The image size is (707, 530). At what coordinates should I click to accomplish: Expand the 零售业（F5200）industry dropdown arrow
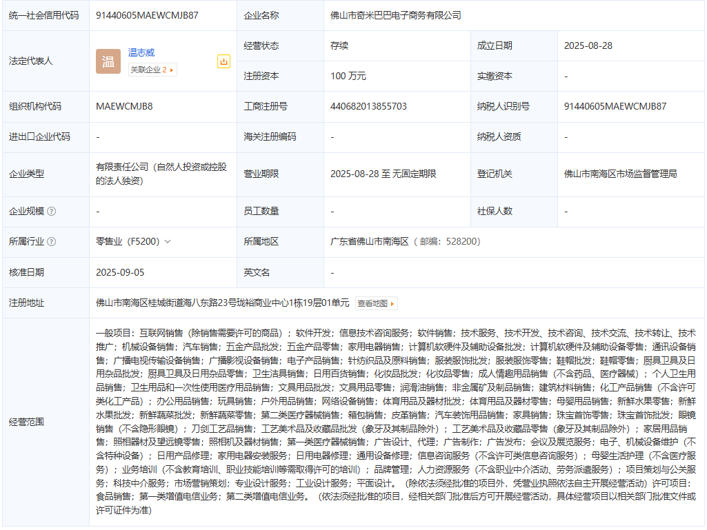(168, 242)
